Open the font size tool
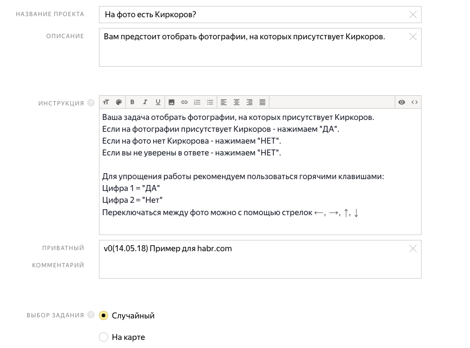The image size is (470, 348). pyautogui.click(x=106, y=102)
